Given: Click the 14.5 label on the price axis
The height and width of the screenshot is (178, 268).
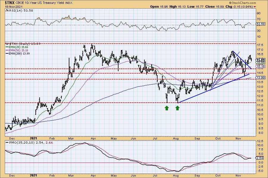Looking at the screenshot, I should point(260,73).
